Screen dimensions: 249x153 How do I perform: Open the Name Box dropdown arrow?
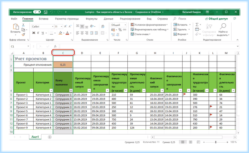pyautogui.click(x=28, y=46)
